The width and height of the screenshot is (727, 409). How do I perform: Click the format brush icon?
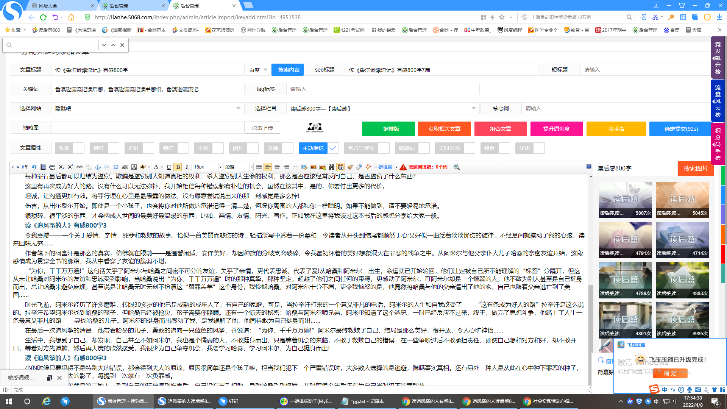tap(350, 167)
